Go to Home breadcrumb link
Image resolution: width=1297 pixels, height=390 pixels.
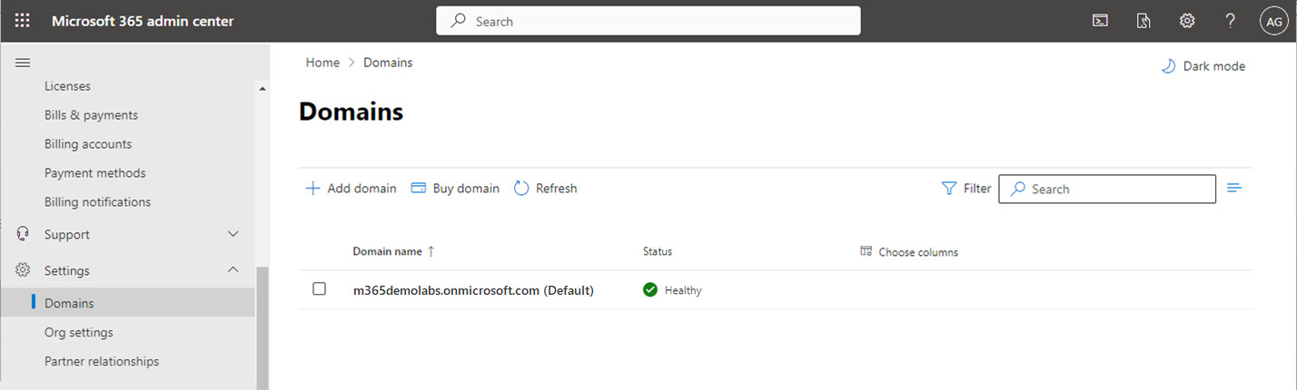pos(322,63)
